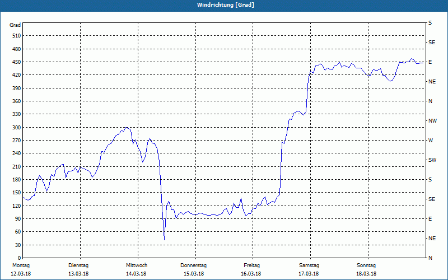Click the "Donnerstag" day label
Viewport: 448px width, 280px height.
tap(193, 265)
